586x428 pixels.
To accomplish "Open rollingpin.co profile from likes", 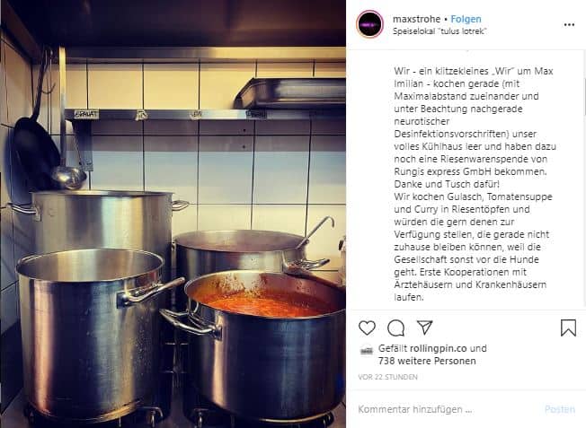I will [439, 348].
